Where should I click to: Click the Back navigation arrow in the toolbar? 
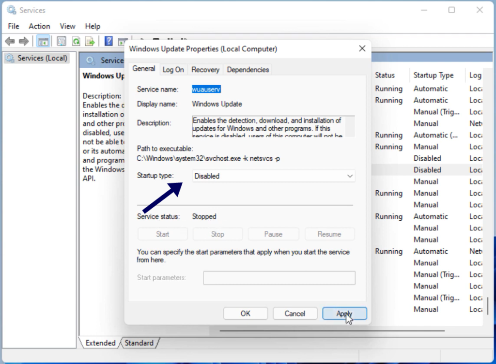[10, 41]
